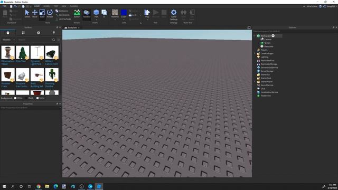338x190 pixels.
Task: Switch to the VIEW ribbon tab
Action: pyautogui.click(x=64, y=6)
